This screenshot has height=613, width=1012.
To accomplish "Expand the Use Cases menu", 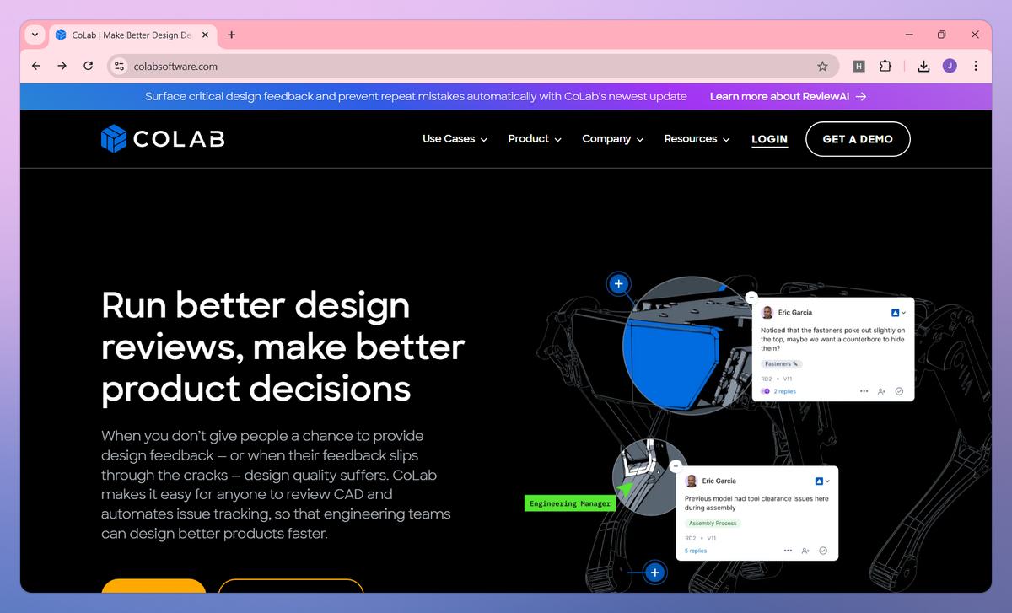I will [x=455, y=139].
